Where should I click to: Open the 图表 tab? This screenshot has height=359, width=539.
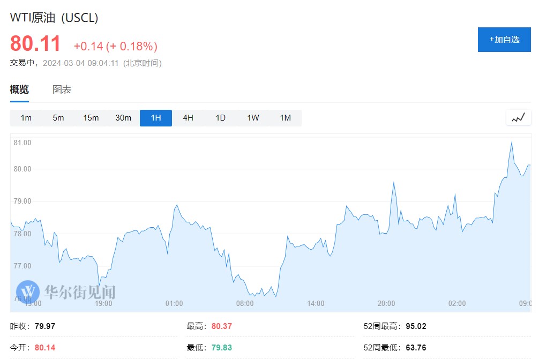click(x=62, y=89)
